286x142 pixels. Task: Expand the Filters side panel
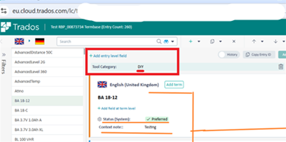click(x=4, y=55)
